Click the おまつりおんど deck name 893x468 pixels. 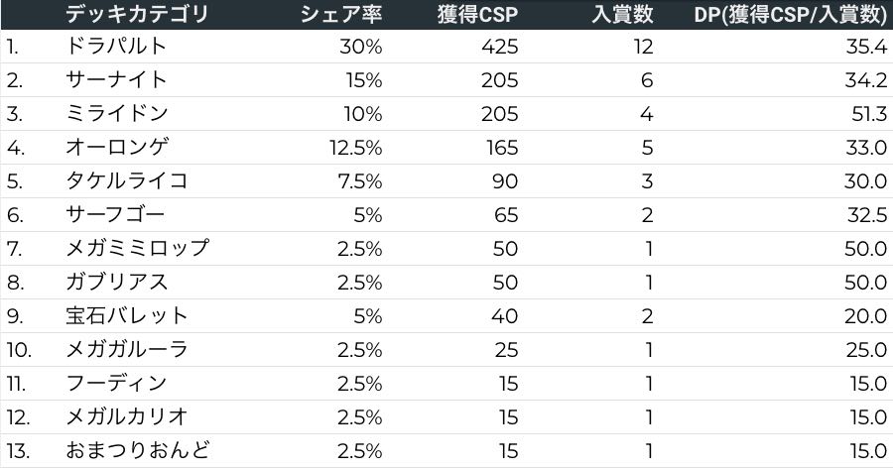tap(137, 450)
